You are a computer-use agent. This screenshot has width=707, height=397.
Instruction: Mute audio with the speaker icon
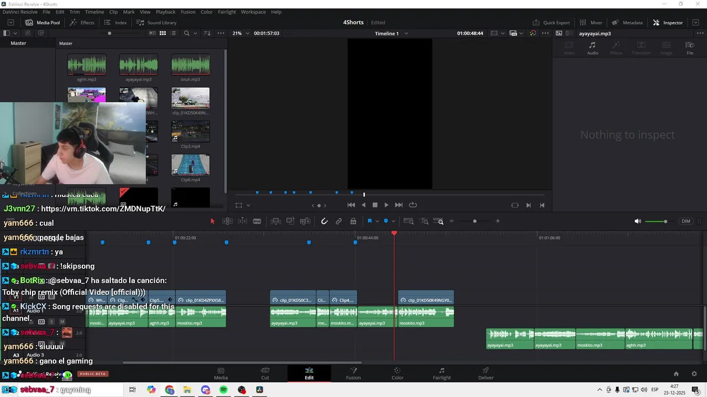[x=637, y=221]
